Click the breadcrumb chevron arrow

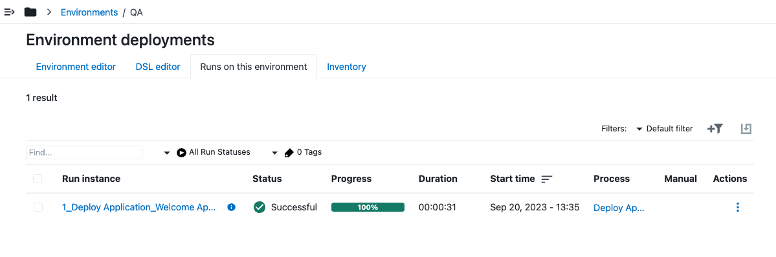(x=49, y=12)
